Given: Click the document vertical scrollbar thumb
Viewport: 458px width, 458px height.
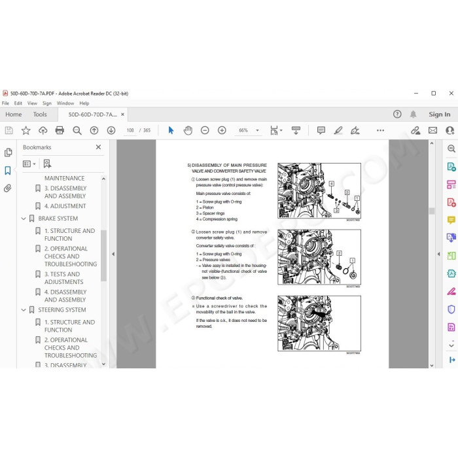Looking at the screenshot, I should coord(432,211).
